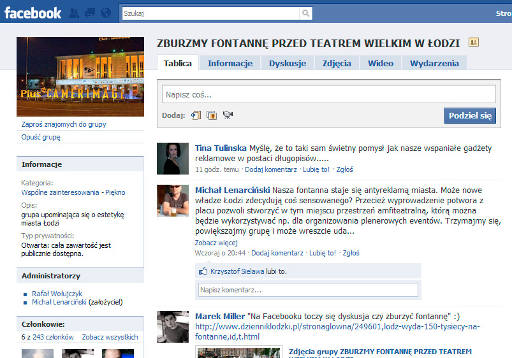Image resolution: width=512 pixels, height=358 pixels.
Task: Click the group title ZBURZMY FONTANNĘ PRZED TEATREM
Action: click(308, 43)
